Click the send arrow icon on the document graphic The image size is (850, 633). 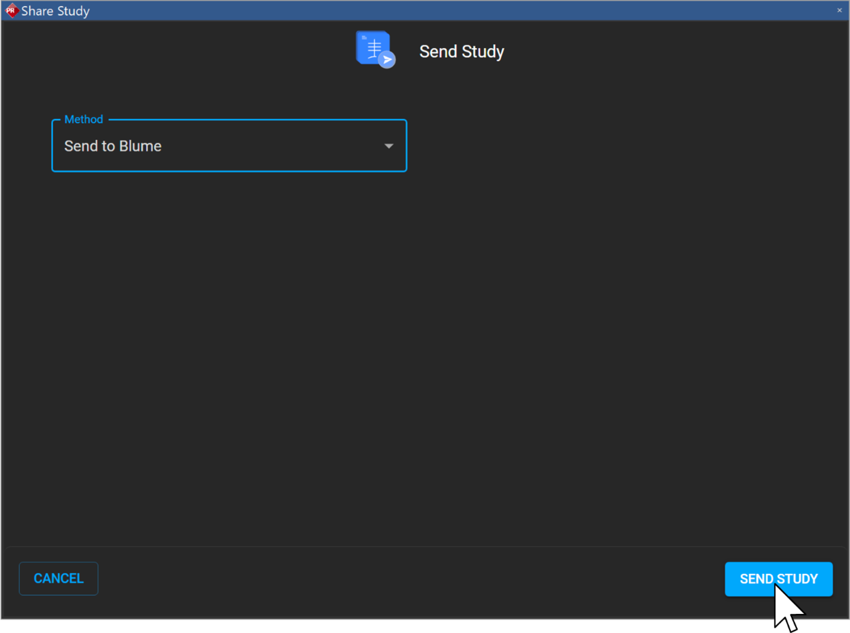pos(386,58)
